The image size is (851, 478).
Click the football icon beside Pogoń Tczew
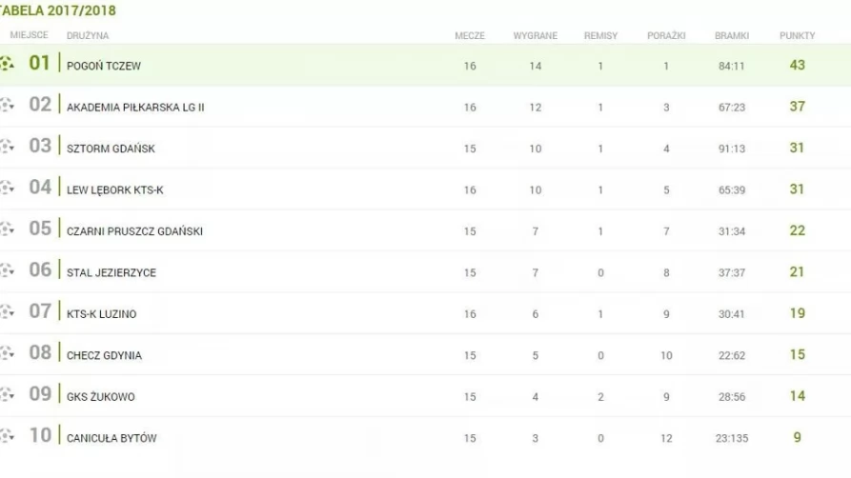pos(7,64)
